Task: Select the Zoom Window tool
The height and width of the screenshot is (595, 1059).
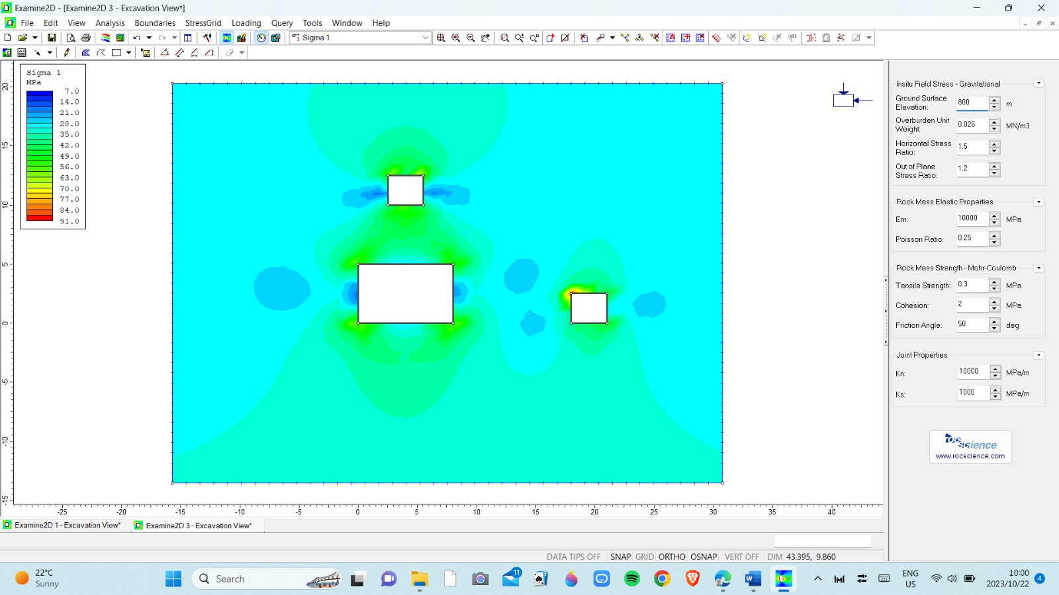Action: coord(504,38)
